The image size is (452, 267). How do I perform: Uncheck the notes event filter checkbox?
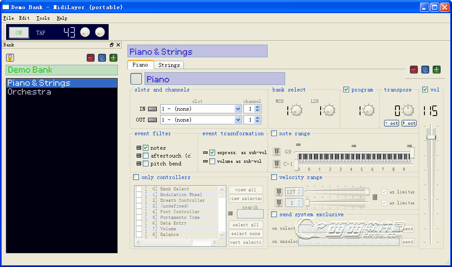[146, 148]
